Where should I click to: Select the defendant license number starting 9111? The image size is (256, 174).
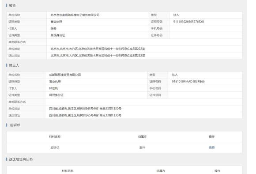[188, 22]
